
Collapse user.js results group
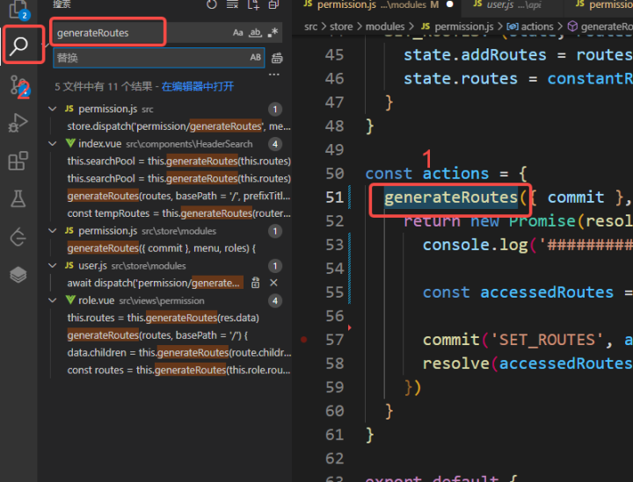pos(53,266)
